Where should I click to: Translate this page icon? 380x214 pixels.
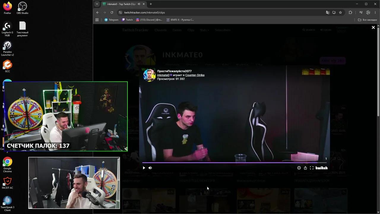click(328, 12)
